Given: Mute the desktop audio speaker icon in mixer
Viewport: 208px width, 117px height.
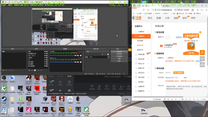Looking at the screenshot, I should 78,55.
